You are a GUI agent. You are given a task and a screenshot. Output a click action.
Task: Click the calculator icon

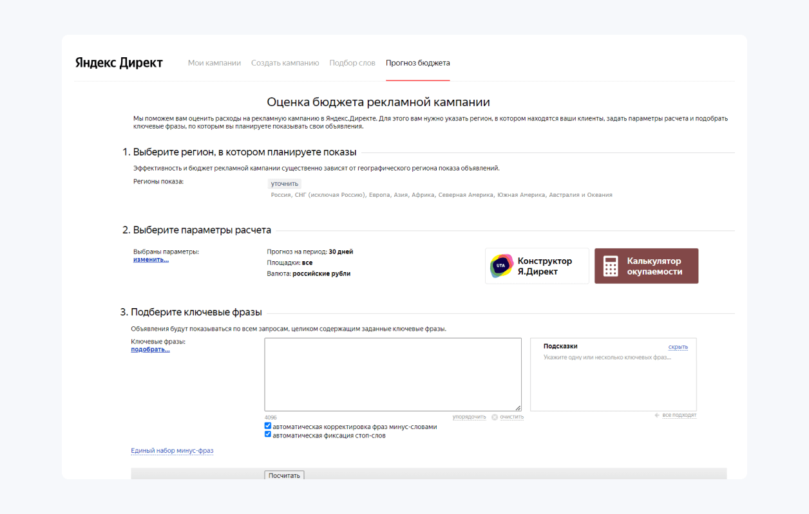(x=611, y=266)
